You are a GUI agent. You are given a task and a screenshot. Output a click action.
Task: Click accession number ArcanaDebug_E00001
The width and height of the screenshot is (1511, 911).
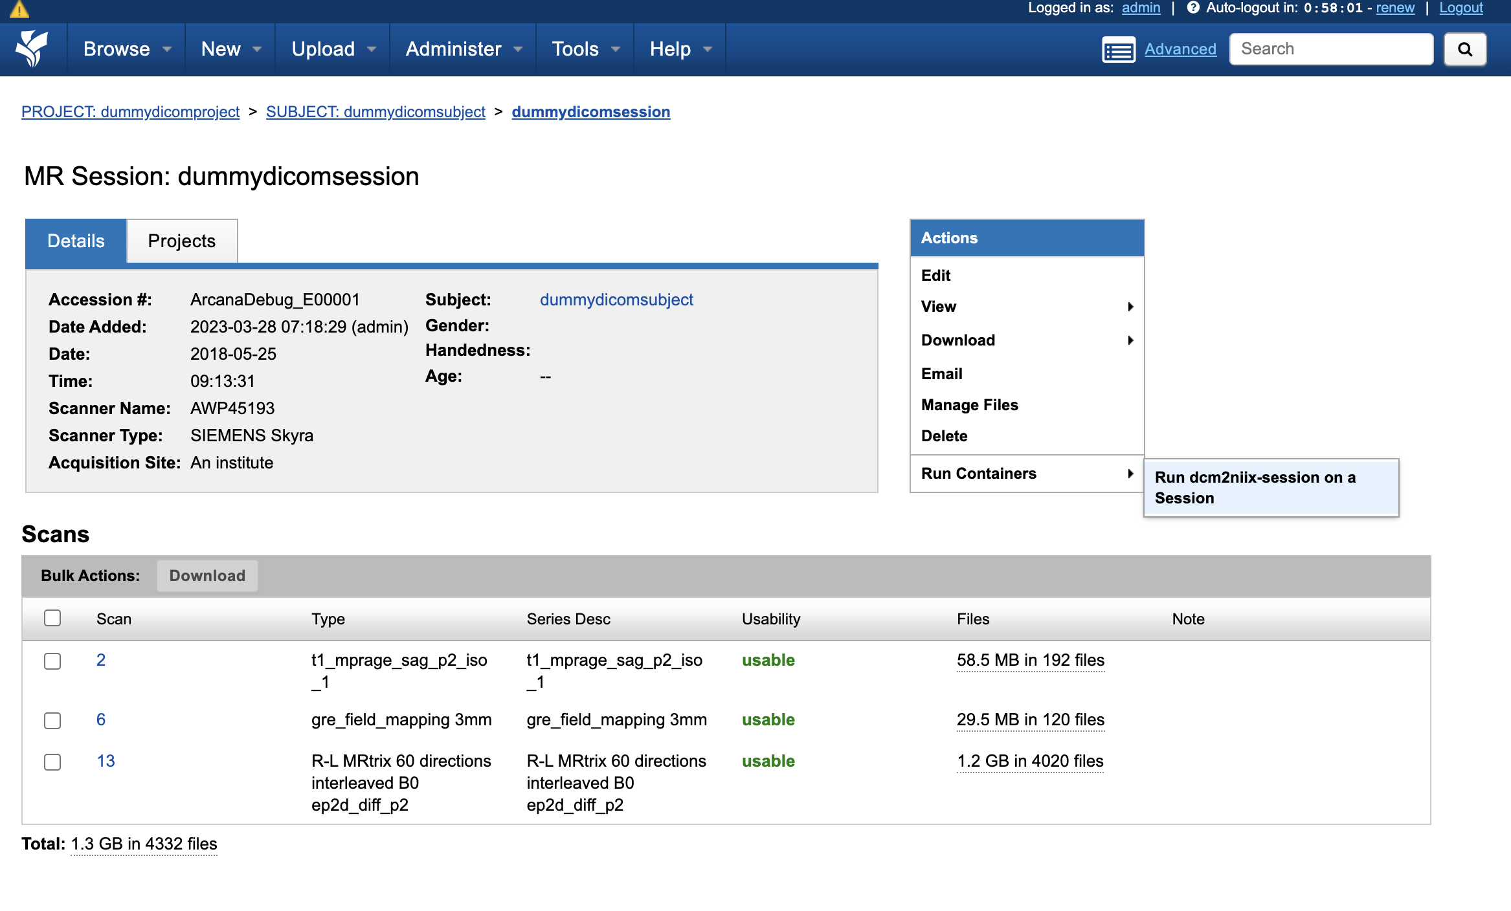[x=275, y=300]
